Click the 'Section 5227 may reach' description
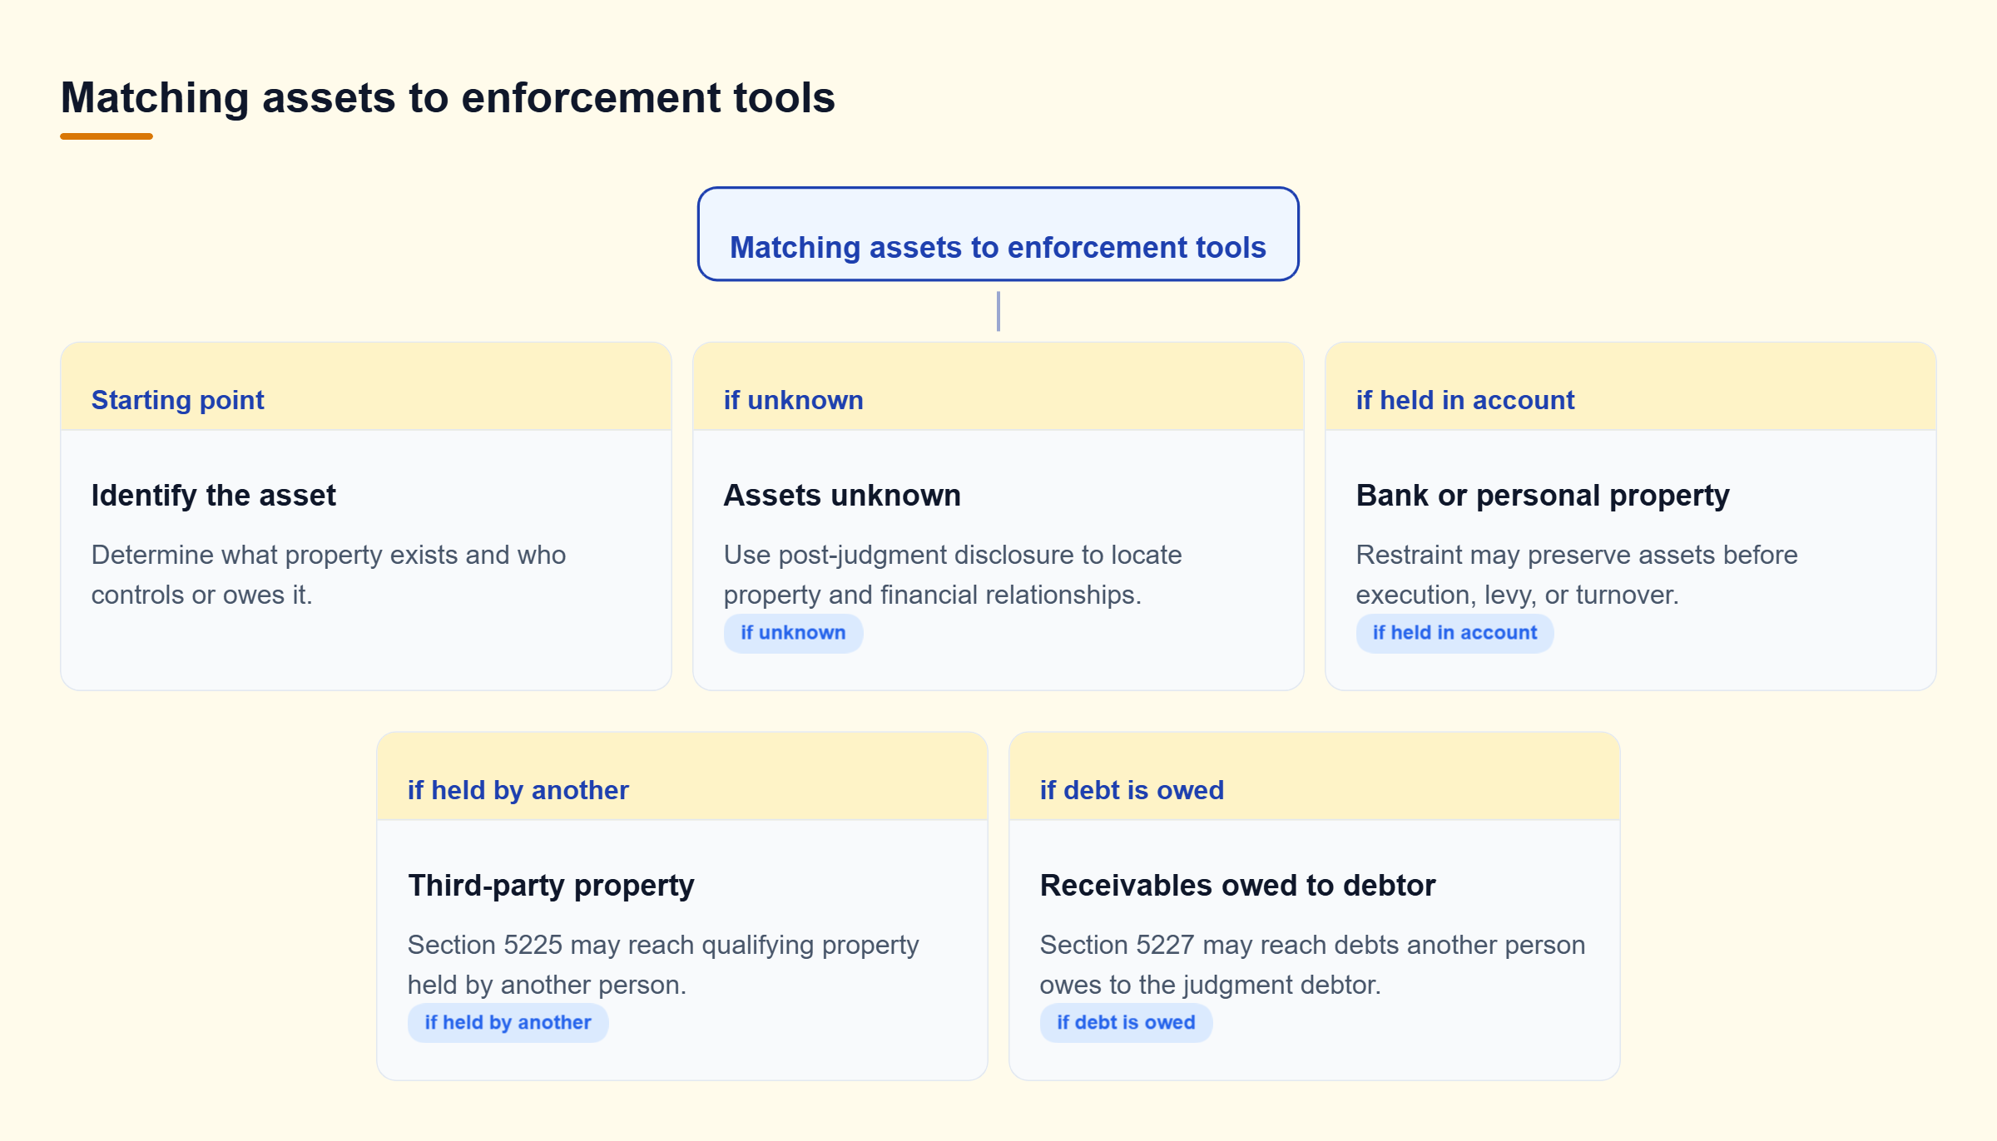This screenshot has height=1141, width=1997. [x=1312, y=965]
